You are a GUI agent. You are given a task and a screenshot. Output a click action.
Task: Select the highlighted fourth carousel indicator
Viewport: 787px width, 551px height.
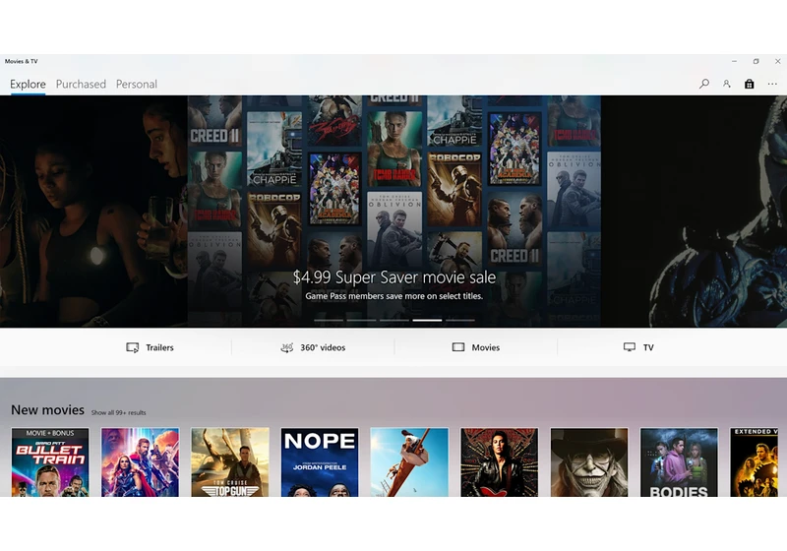click(x=427, y=320)
